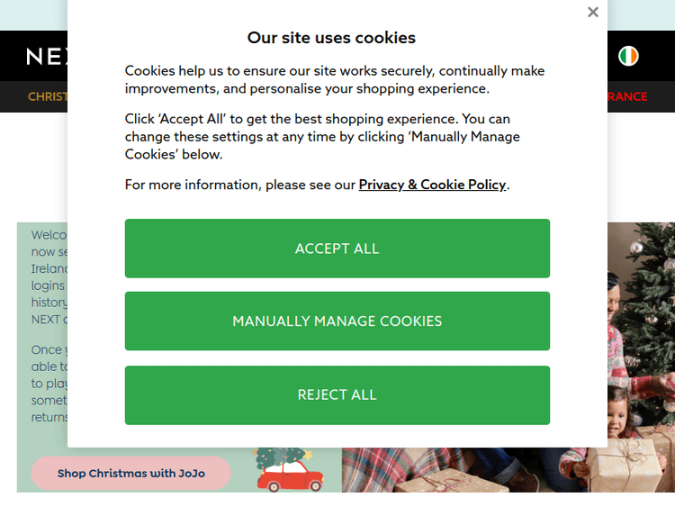675x507 pixels.
Task: Choose MANUALLY MANAGE COOKIES
Action: 337,321
